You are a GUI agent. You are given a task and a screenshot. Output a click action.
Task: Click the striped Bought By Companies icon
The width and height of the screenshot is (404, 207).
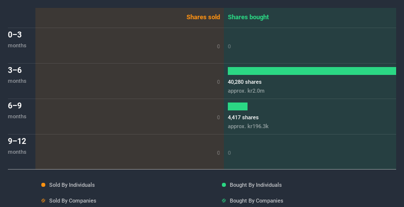click(x=224, y=201)
